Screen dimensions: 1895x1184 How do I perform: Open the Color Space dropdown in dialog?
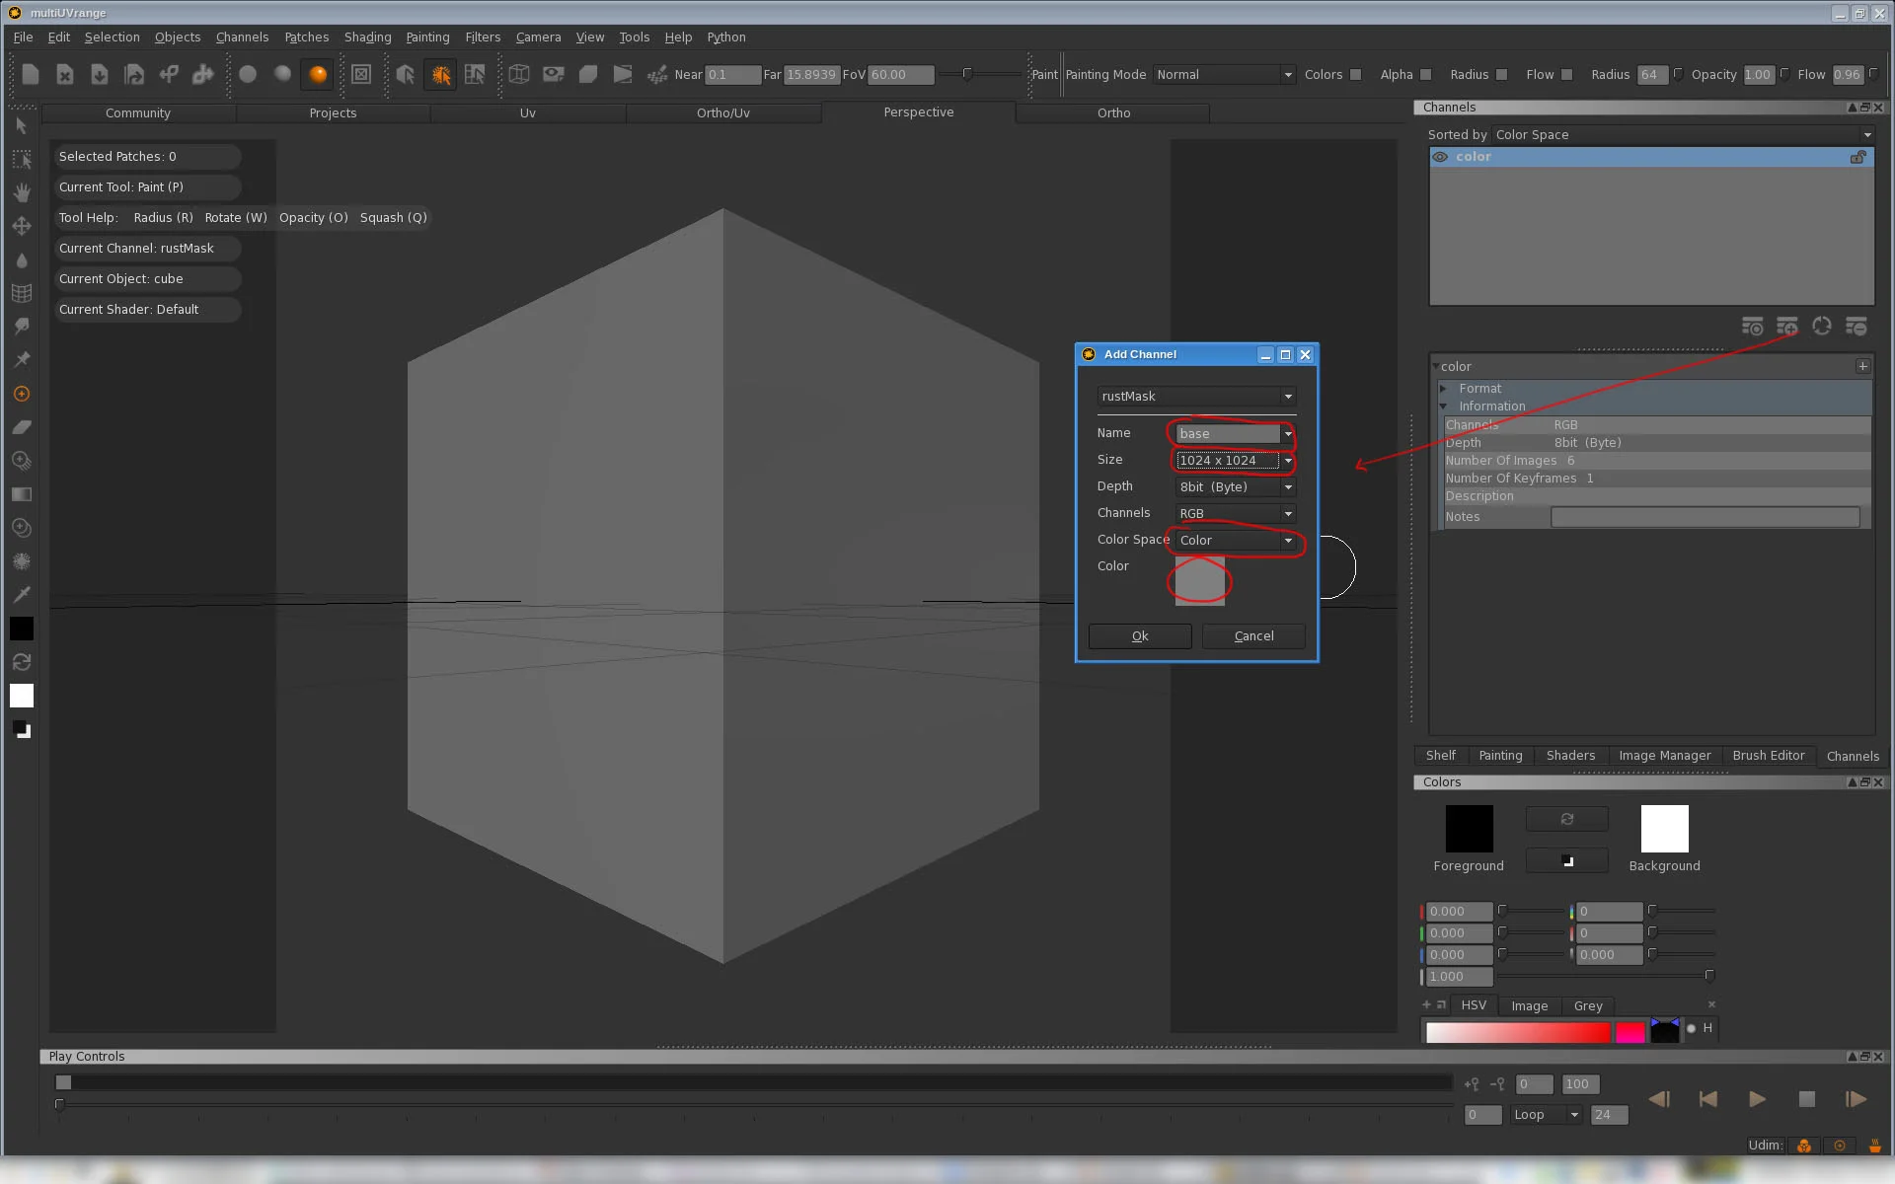tap(1235, 541)
